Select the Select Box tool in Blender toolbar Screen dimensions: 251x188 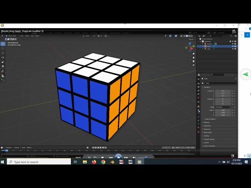(3, 44)
